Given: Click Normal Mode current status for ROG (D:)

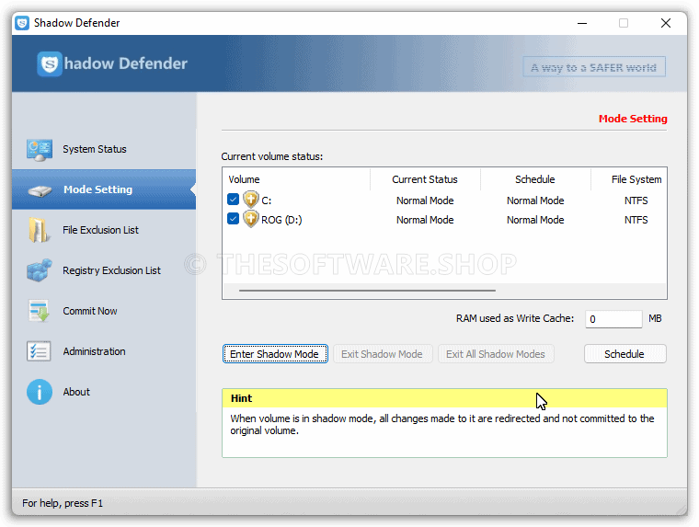Looking at the screenshot, I should coord(425,220).
